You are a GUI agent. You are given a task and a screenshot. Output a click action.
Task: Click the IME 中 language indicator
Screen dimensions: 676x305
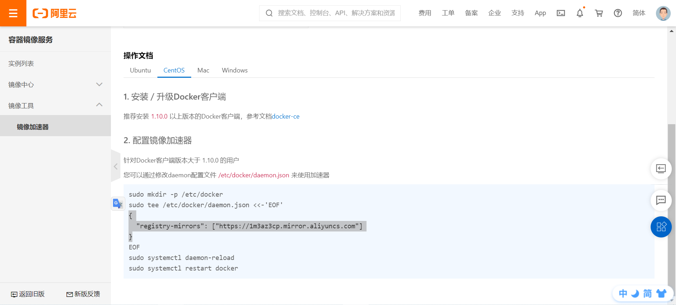(x=623, y=293)
